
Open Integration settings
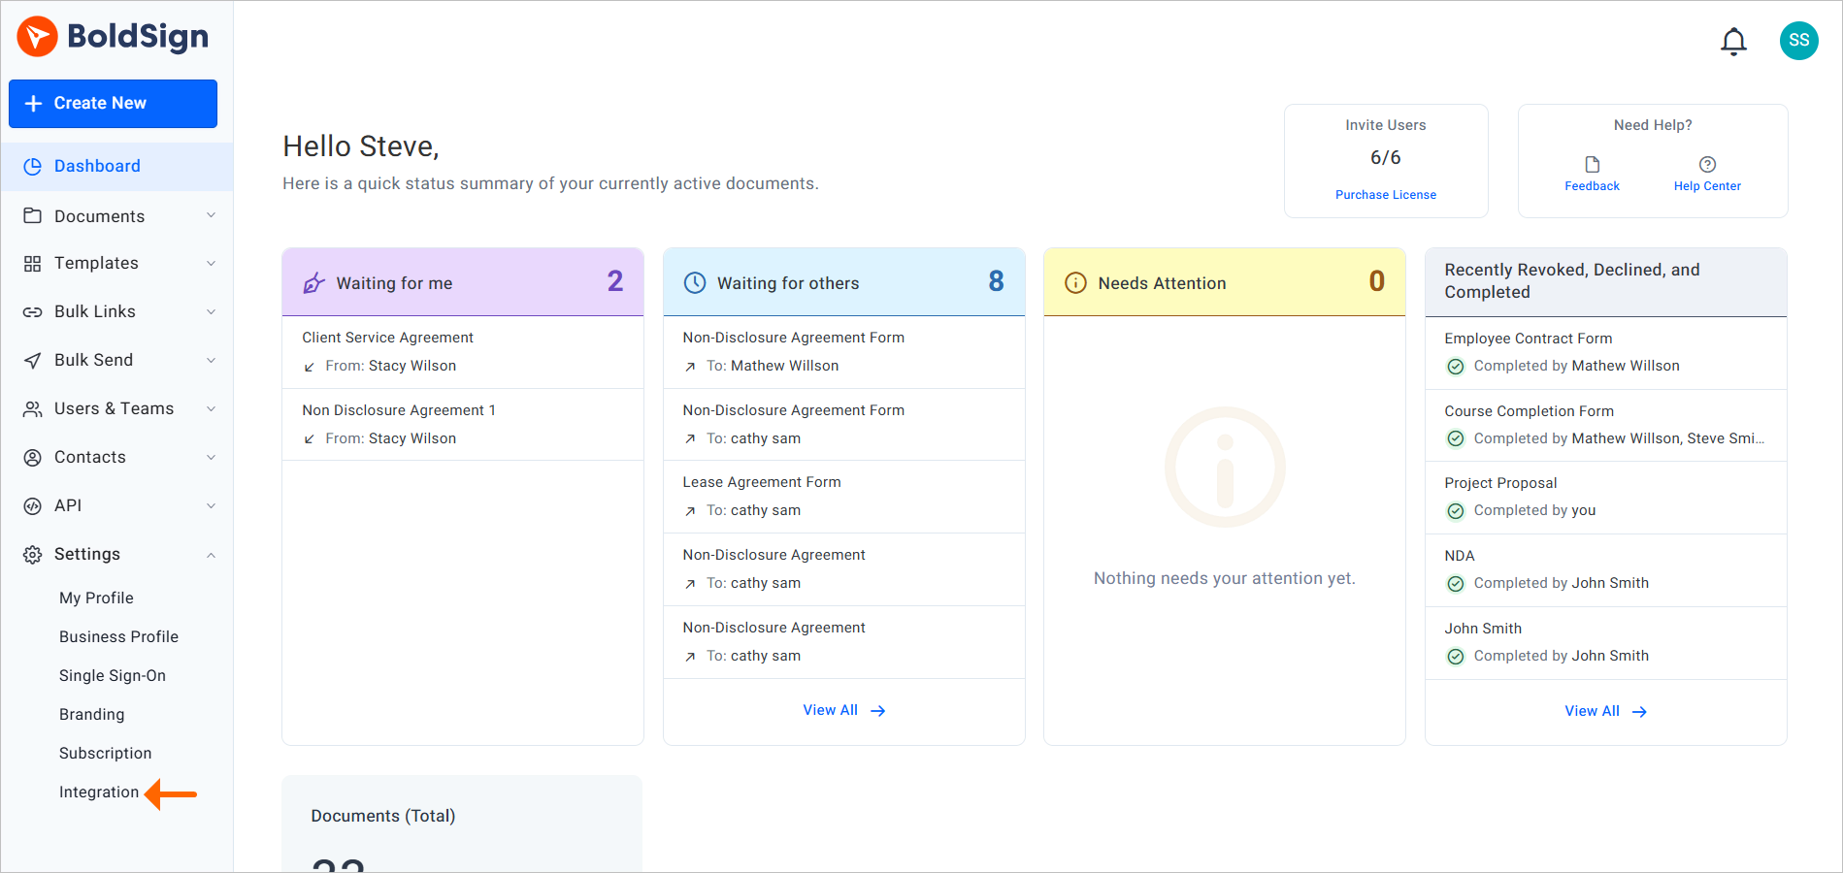point(99,792)
